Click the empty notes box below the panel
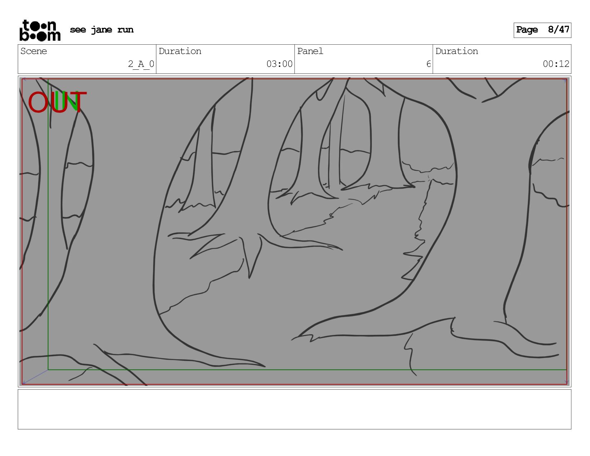Viewport: 590px width, 456px height. [x=294, y=409]
